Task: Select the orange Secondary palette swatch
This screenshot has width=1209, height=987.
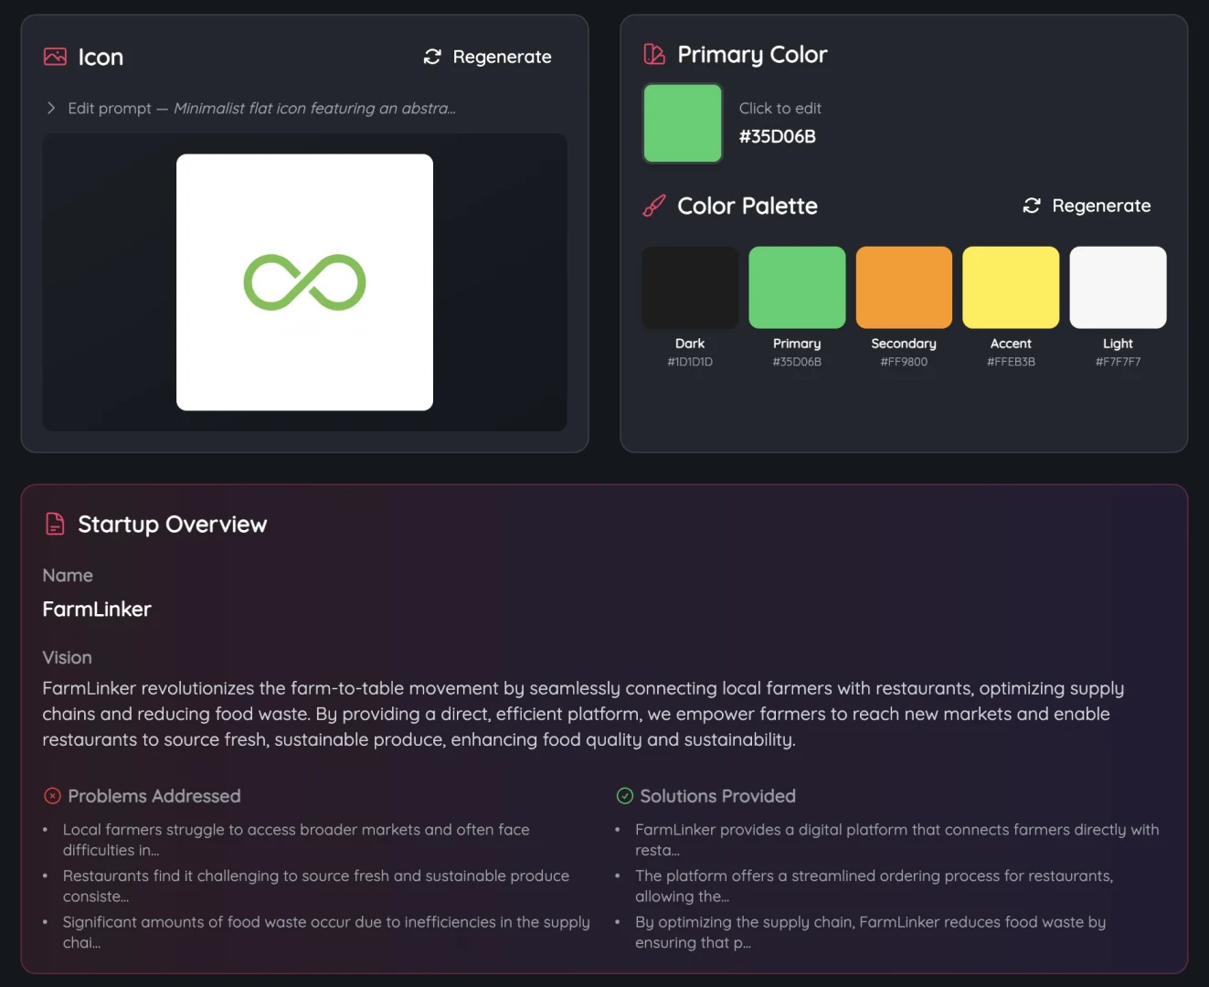Action: [904, 287]
